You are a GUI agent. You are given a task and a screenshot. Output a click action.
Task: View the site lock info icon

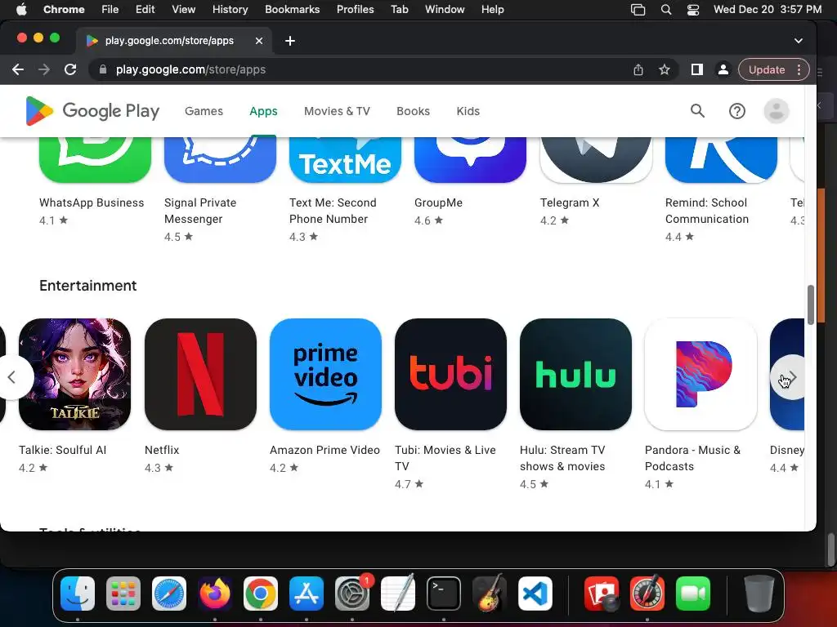103,70
